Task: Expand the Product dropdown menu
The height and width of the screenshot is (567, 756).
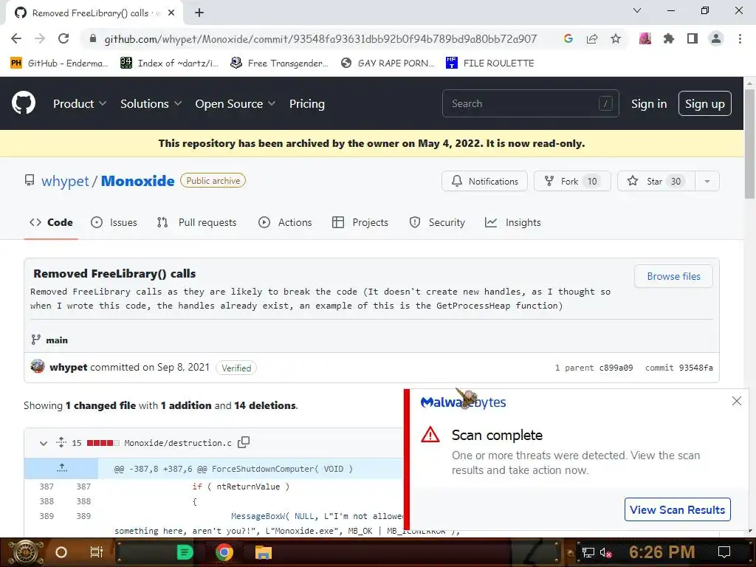Action: coord(80,103)
